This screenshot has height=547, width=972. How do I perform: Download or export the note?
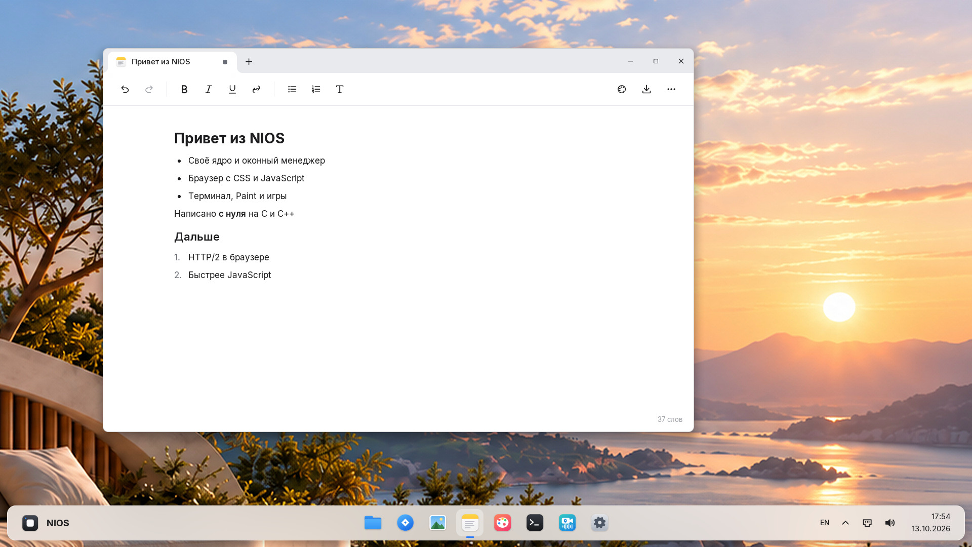[x=646, y=89]
